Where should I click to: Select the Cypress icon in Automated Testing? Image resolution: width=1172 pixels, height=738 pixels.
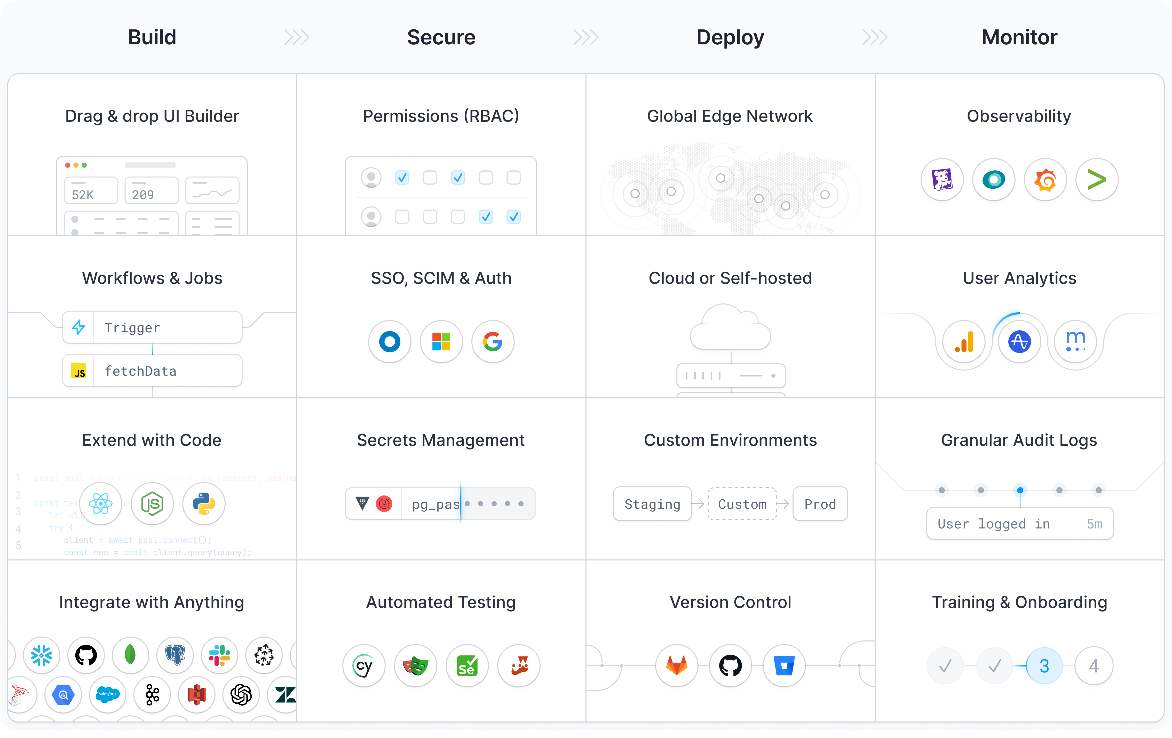[x=363, y=666]
